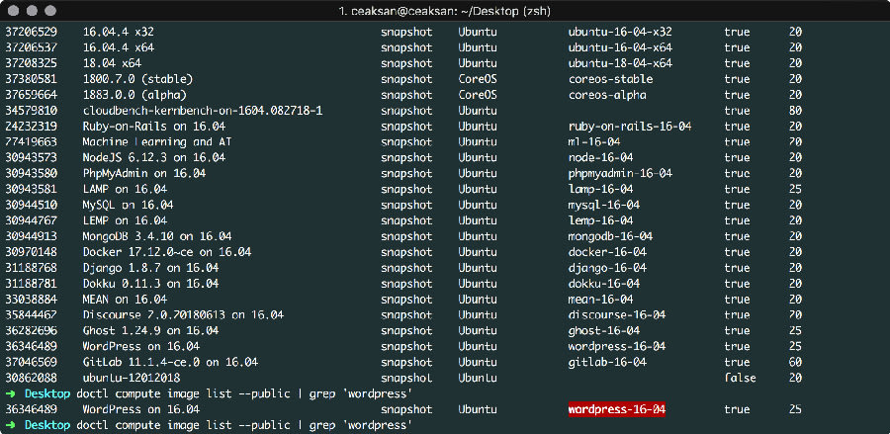Viewport: 890px width, 434px height.
Task: Click the 'ubuntu-18-04-x64' slug
Action: click(x=620, y=63)
